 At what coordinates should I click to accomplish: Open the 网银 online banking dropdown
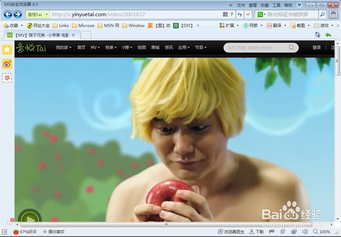253,26
